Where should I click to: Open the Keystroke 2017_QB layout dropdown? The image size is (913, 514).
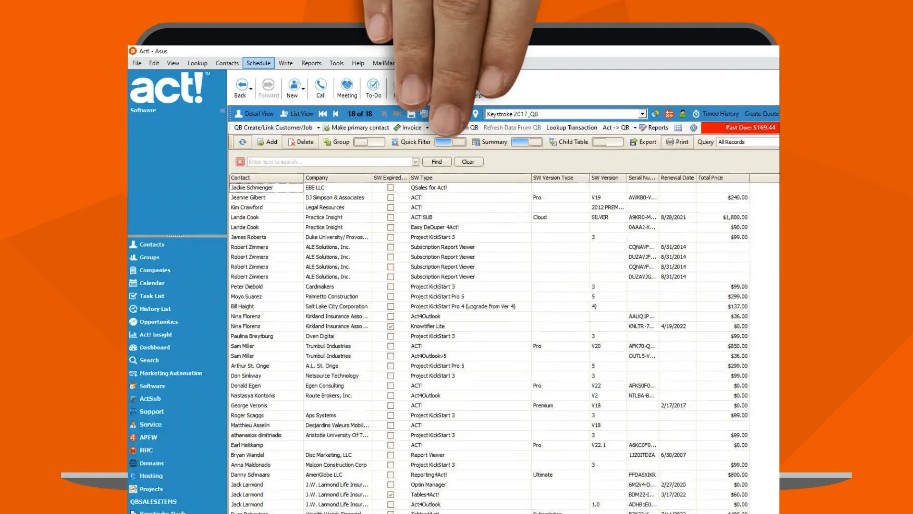click(x=643, y=114)
